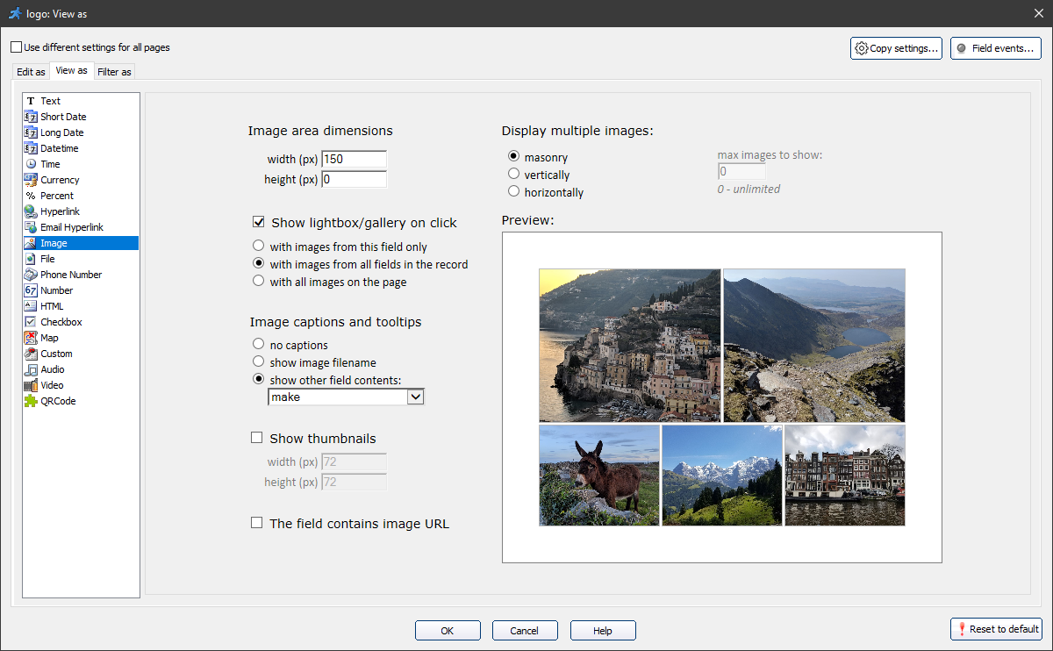Click the Email Hyperlink format icon

click(31, 227)
